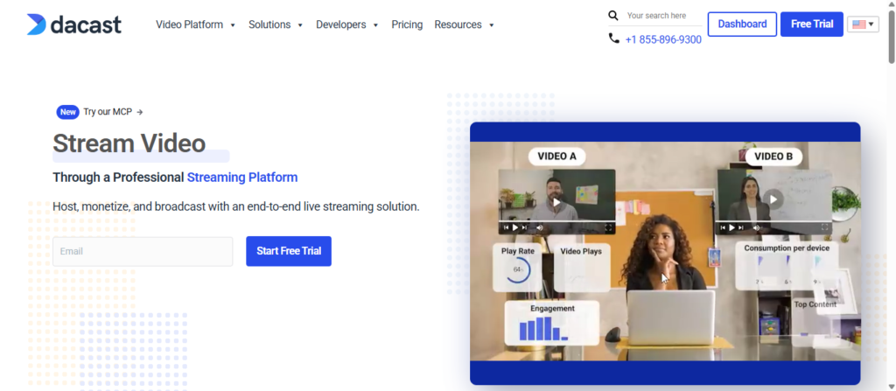896x391 pixels.
Task: Click the fullscreen icon under Video B
Action: pos(825,227)
